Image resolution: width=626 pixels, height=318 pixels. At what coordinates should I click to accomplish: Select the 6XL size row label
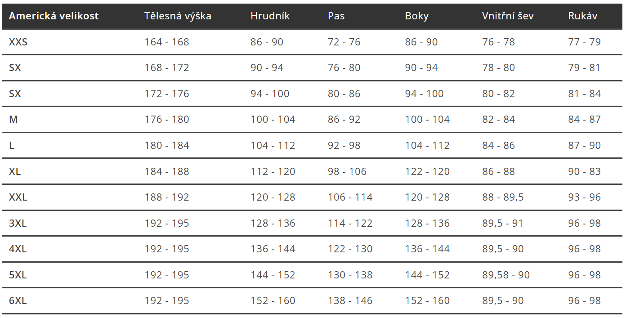click(x=18, y=301)
